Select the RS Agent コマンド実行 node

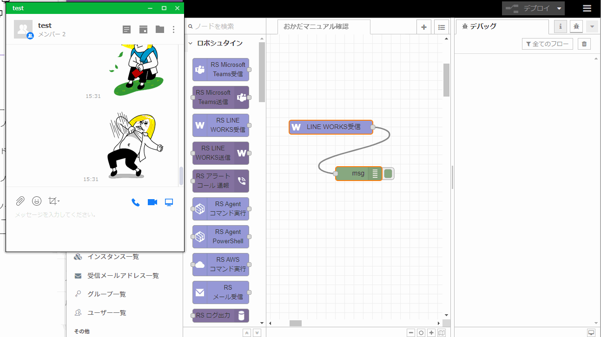[x=221, y=209]
